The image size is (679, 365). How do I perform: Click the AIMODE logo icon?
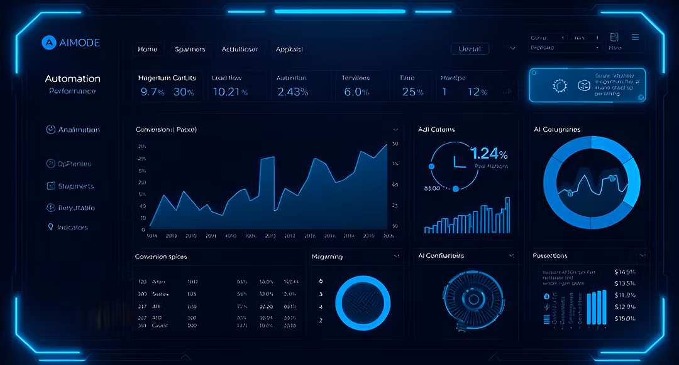[49, 43]
